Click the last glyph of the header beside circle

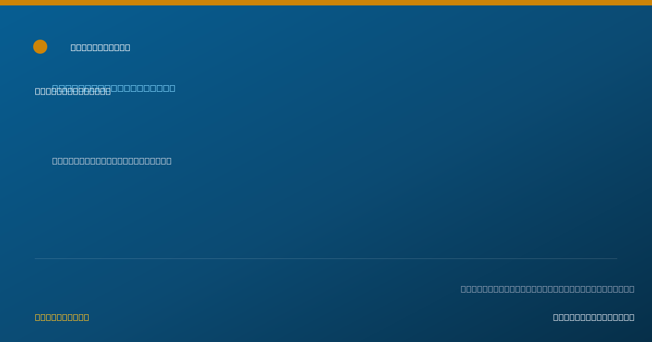click(x=127, y=47)
